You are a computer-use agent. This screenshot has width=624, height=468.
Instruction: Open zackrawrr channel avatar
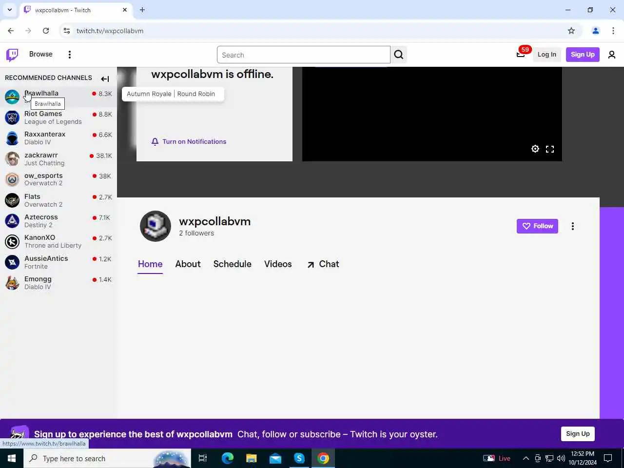pyautogui.click(x=12, y=159)
